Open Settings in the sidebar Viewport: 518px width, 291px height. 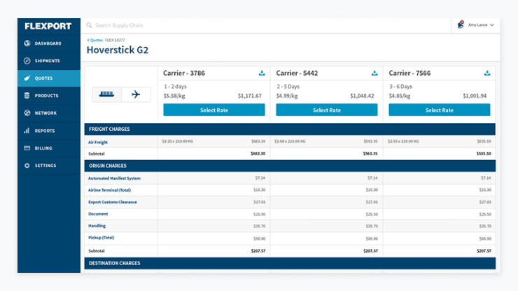[x=49, y=166]
